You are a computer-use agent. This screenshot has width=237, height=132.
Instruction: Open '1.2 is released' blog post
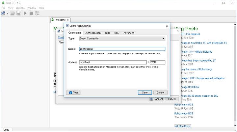pyautogui.click(x=191, y=34)
